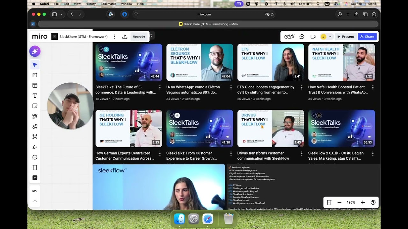Open options for SleekFlow x CX.ID video
The height and width of the screenshot is (229, 408).
(373, 153)
